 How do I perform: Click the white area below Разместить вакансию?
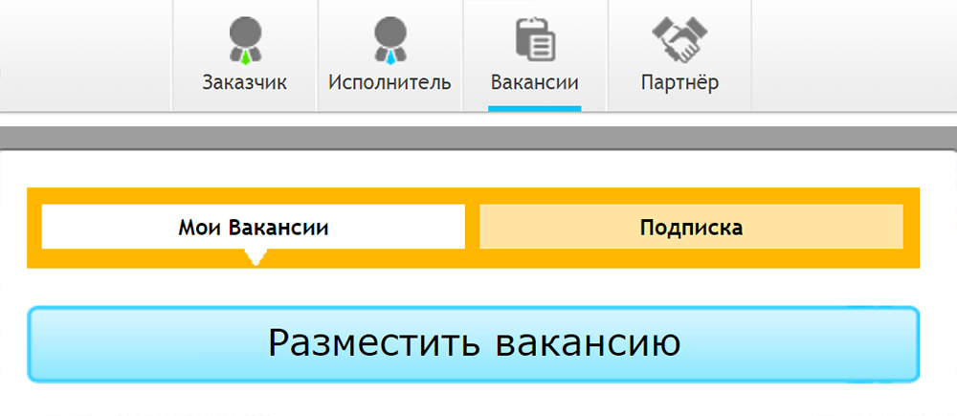tap(478, 402)
